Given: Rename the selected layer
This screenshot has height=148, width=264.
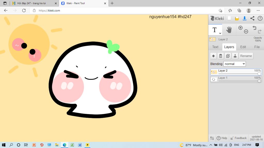Looking at the screenshot, I should tap(246, 56).
